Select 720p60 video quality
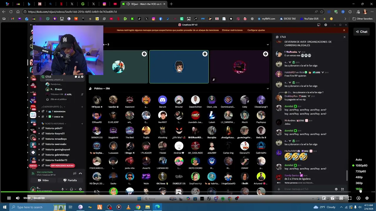376x211 pixels. 361,171
